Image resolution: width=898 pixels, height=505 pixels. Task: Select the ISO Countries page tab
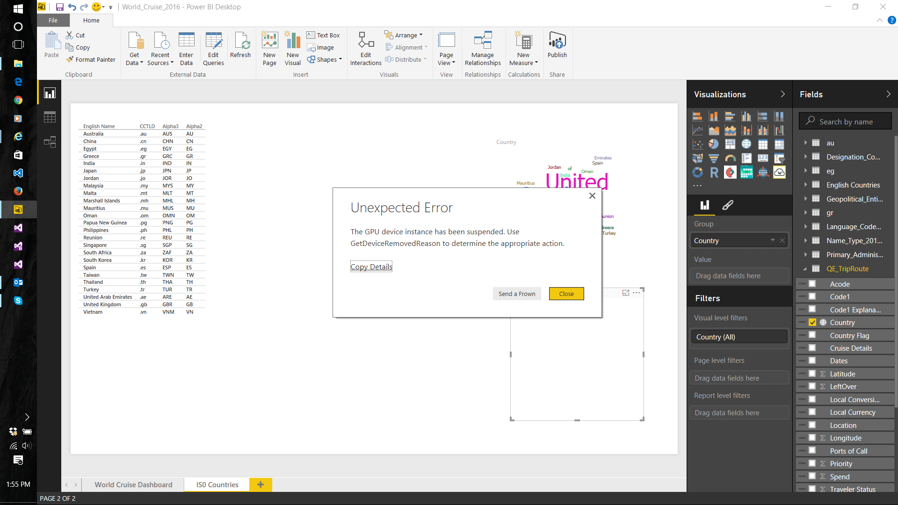pyautogui.click(x=217, y=484)
